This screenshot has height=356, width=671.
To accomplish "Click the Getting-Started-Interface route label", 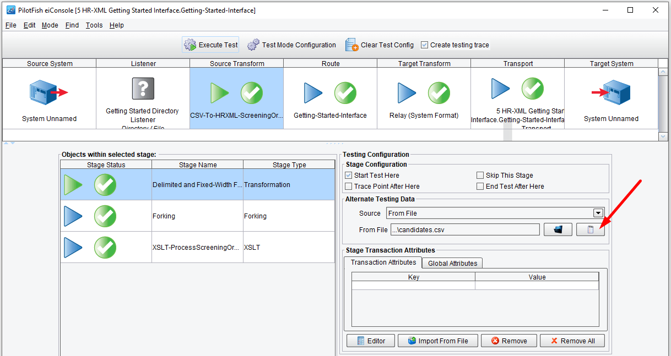I will point(330,116).
